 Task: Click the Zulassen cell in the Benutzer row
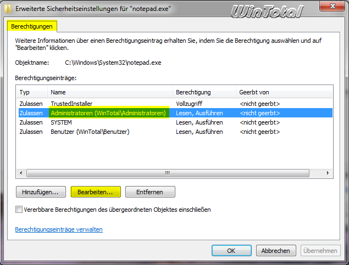click(31, 132)
